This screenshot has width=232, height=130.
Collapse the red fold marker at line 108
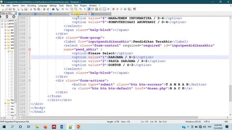(x=30, y=49)
